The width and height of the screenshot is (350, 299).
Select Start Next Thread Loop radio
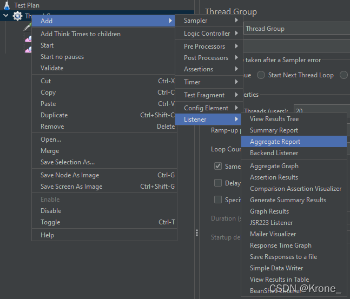[261, 75]
